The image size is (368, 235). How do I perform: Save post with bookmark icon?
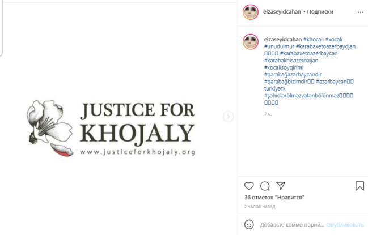click(359, 186)
